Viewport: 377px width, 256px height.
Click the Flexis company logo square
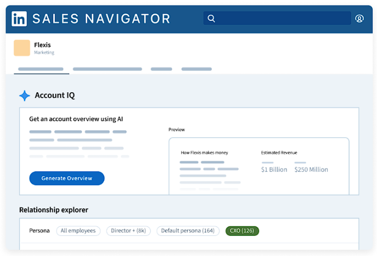point(22,48)
